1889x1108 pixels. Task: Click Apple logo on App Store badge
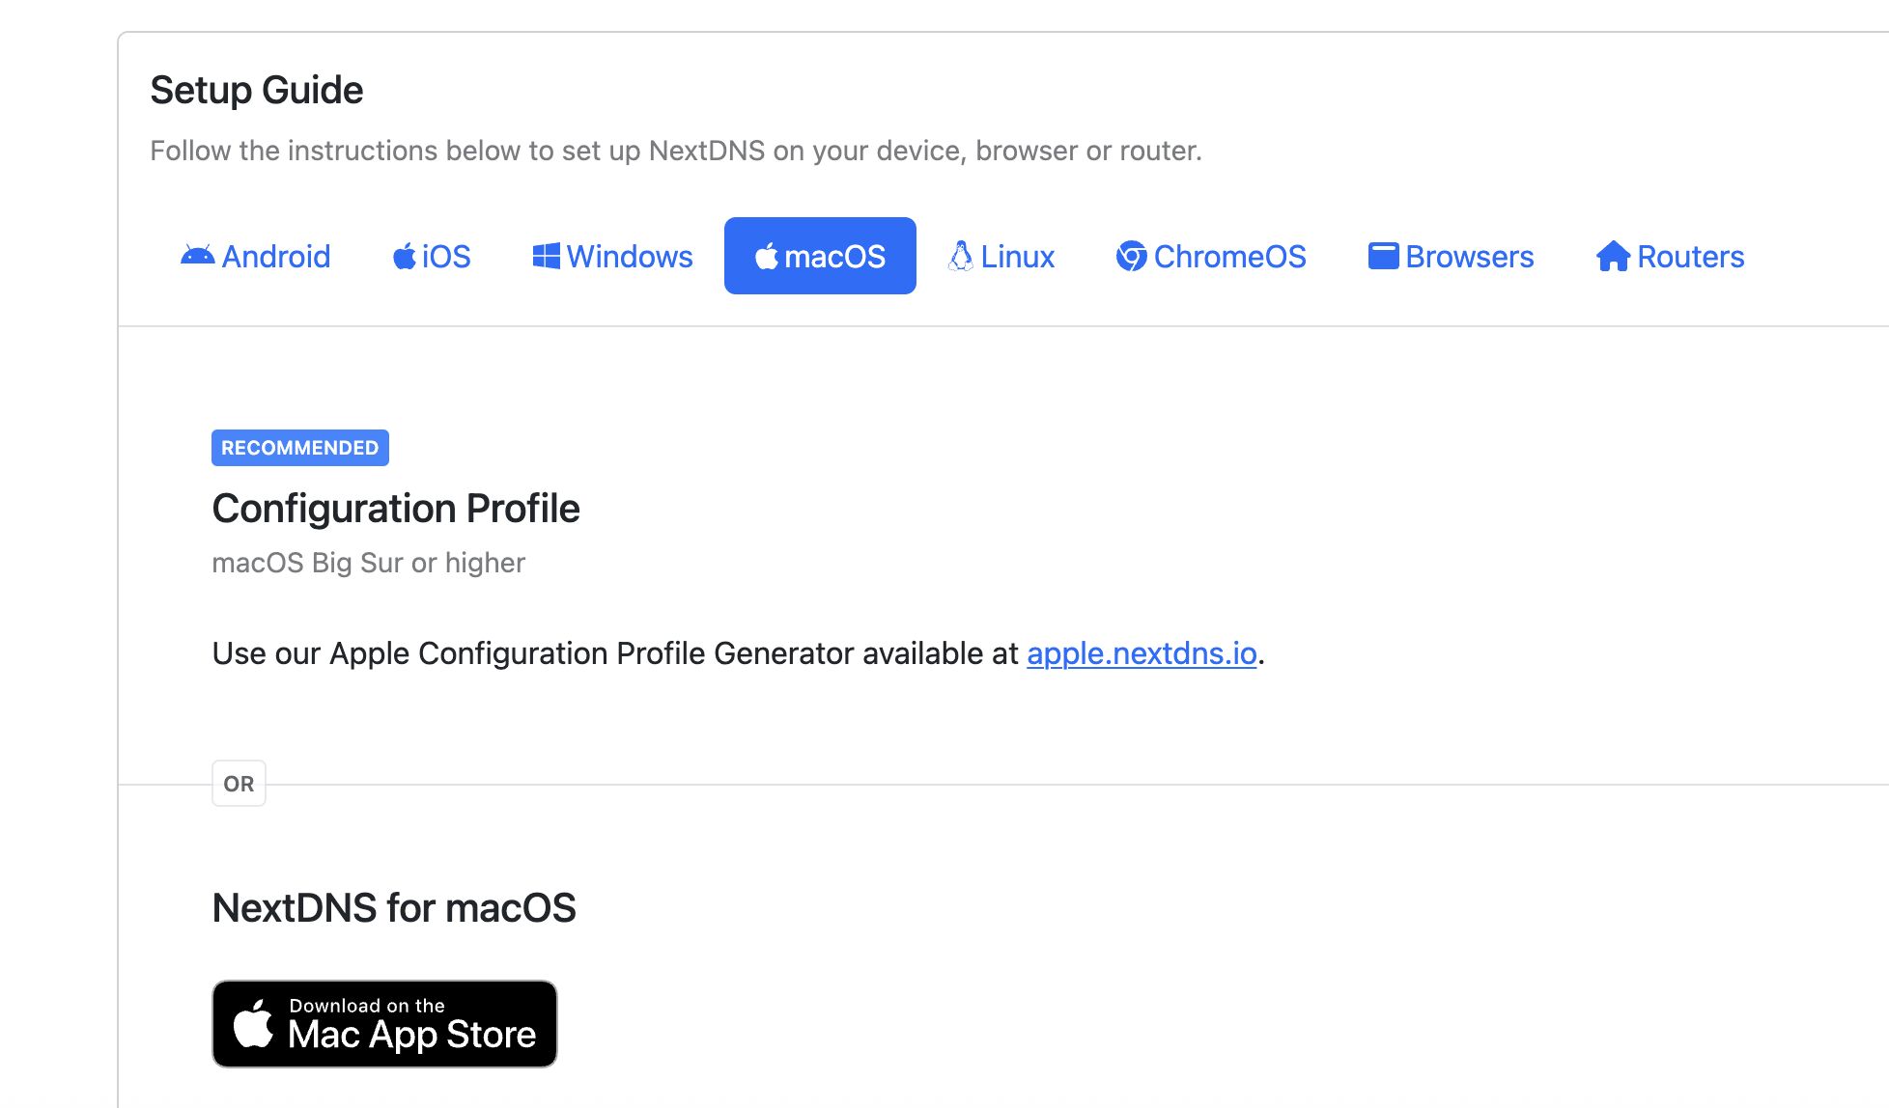click(253, 1023)
